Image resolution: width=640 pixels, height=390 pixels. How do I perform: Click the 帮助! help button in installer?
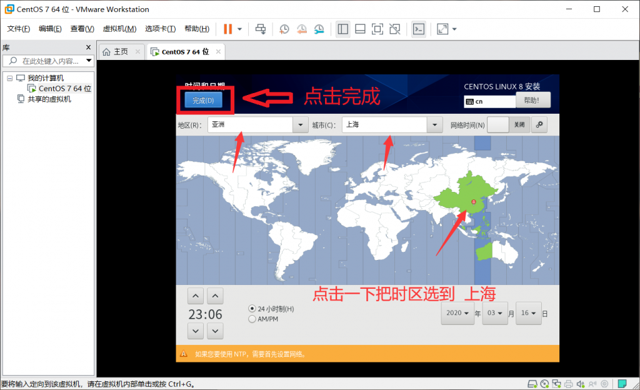pyautogui.click(x=532, y=101)
